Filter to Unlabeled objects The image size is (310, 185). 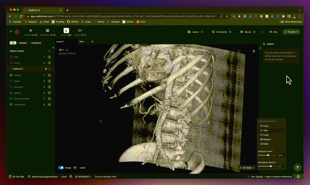(x=36, y=43)
